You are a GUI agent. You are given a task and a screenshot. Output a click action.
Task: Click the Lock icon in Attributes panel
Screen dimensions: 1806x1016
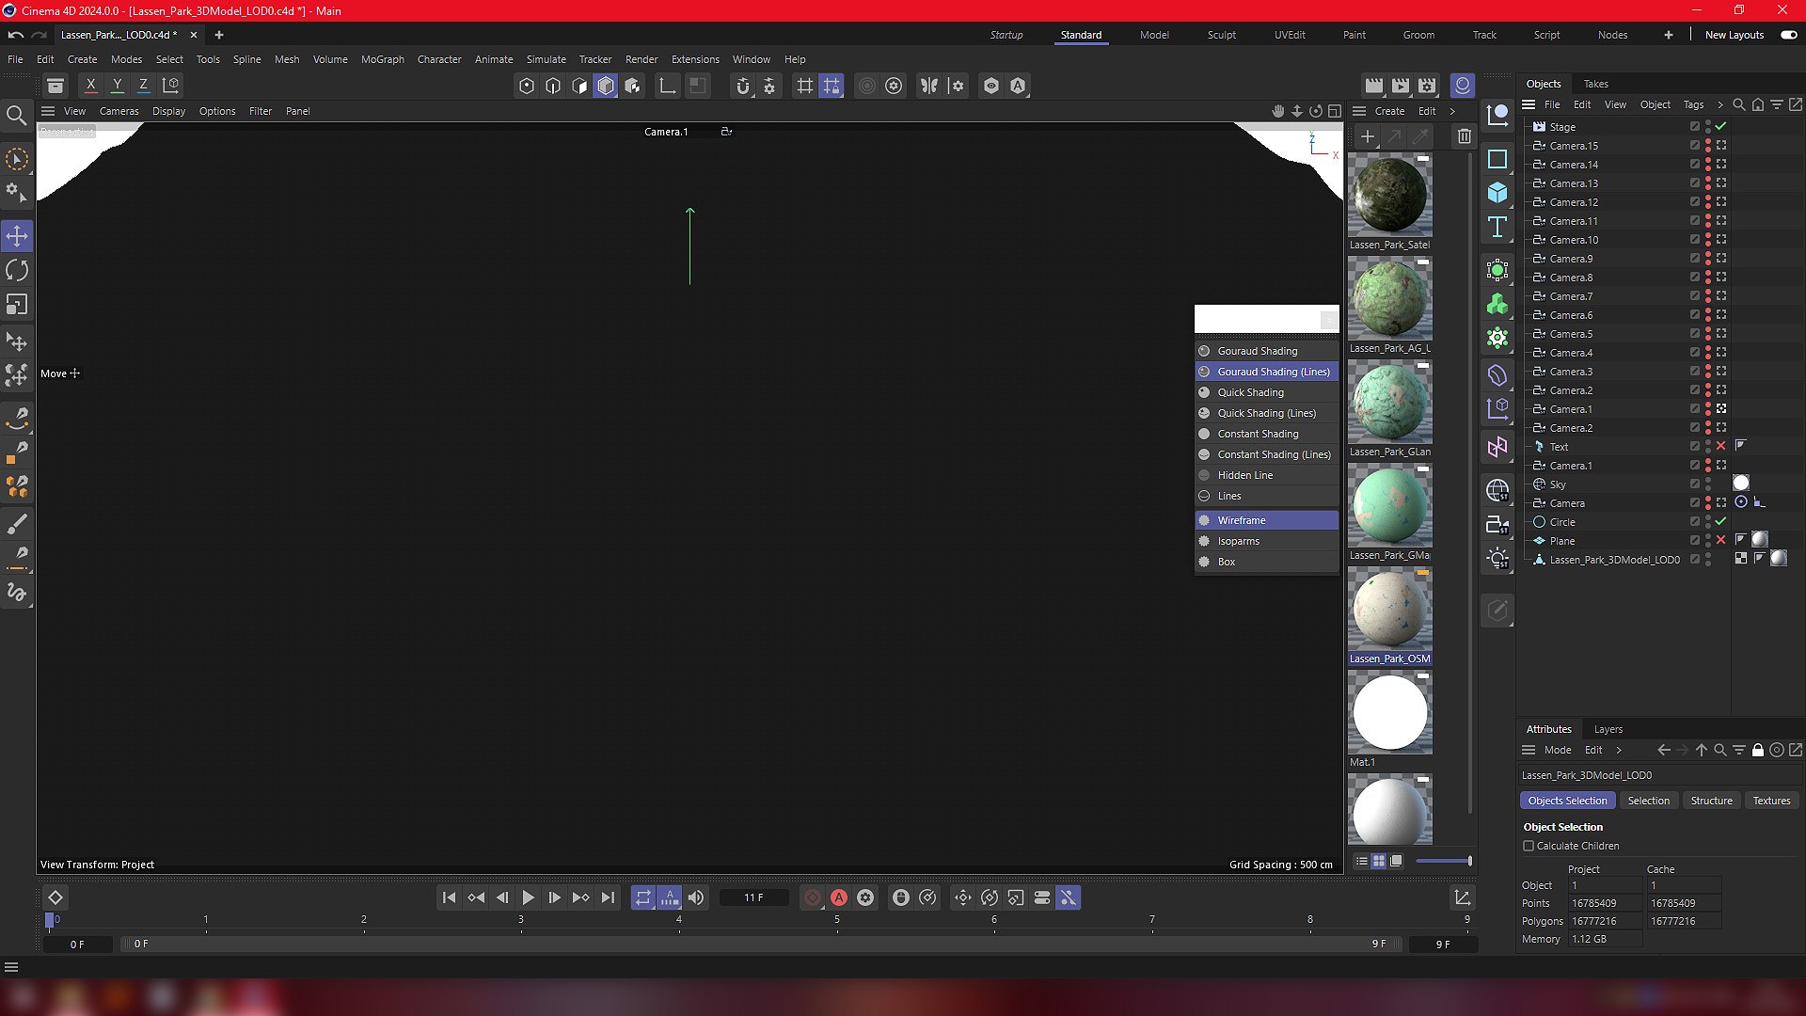(x=1757, y=750)
